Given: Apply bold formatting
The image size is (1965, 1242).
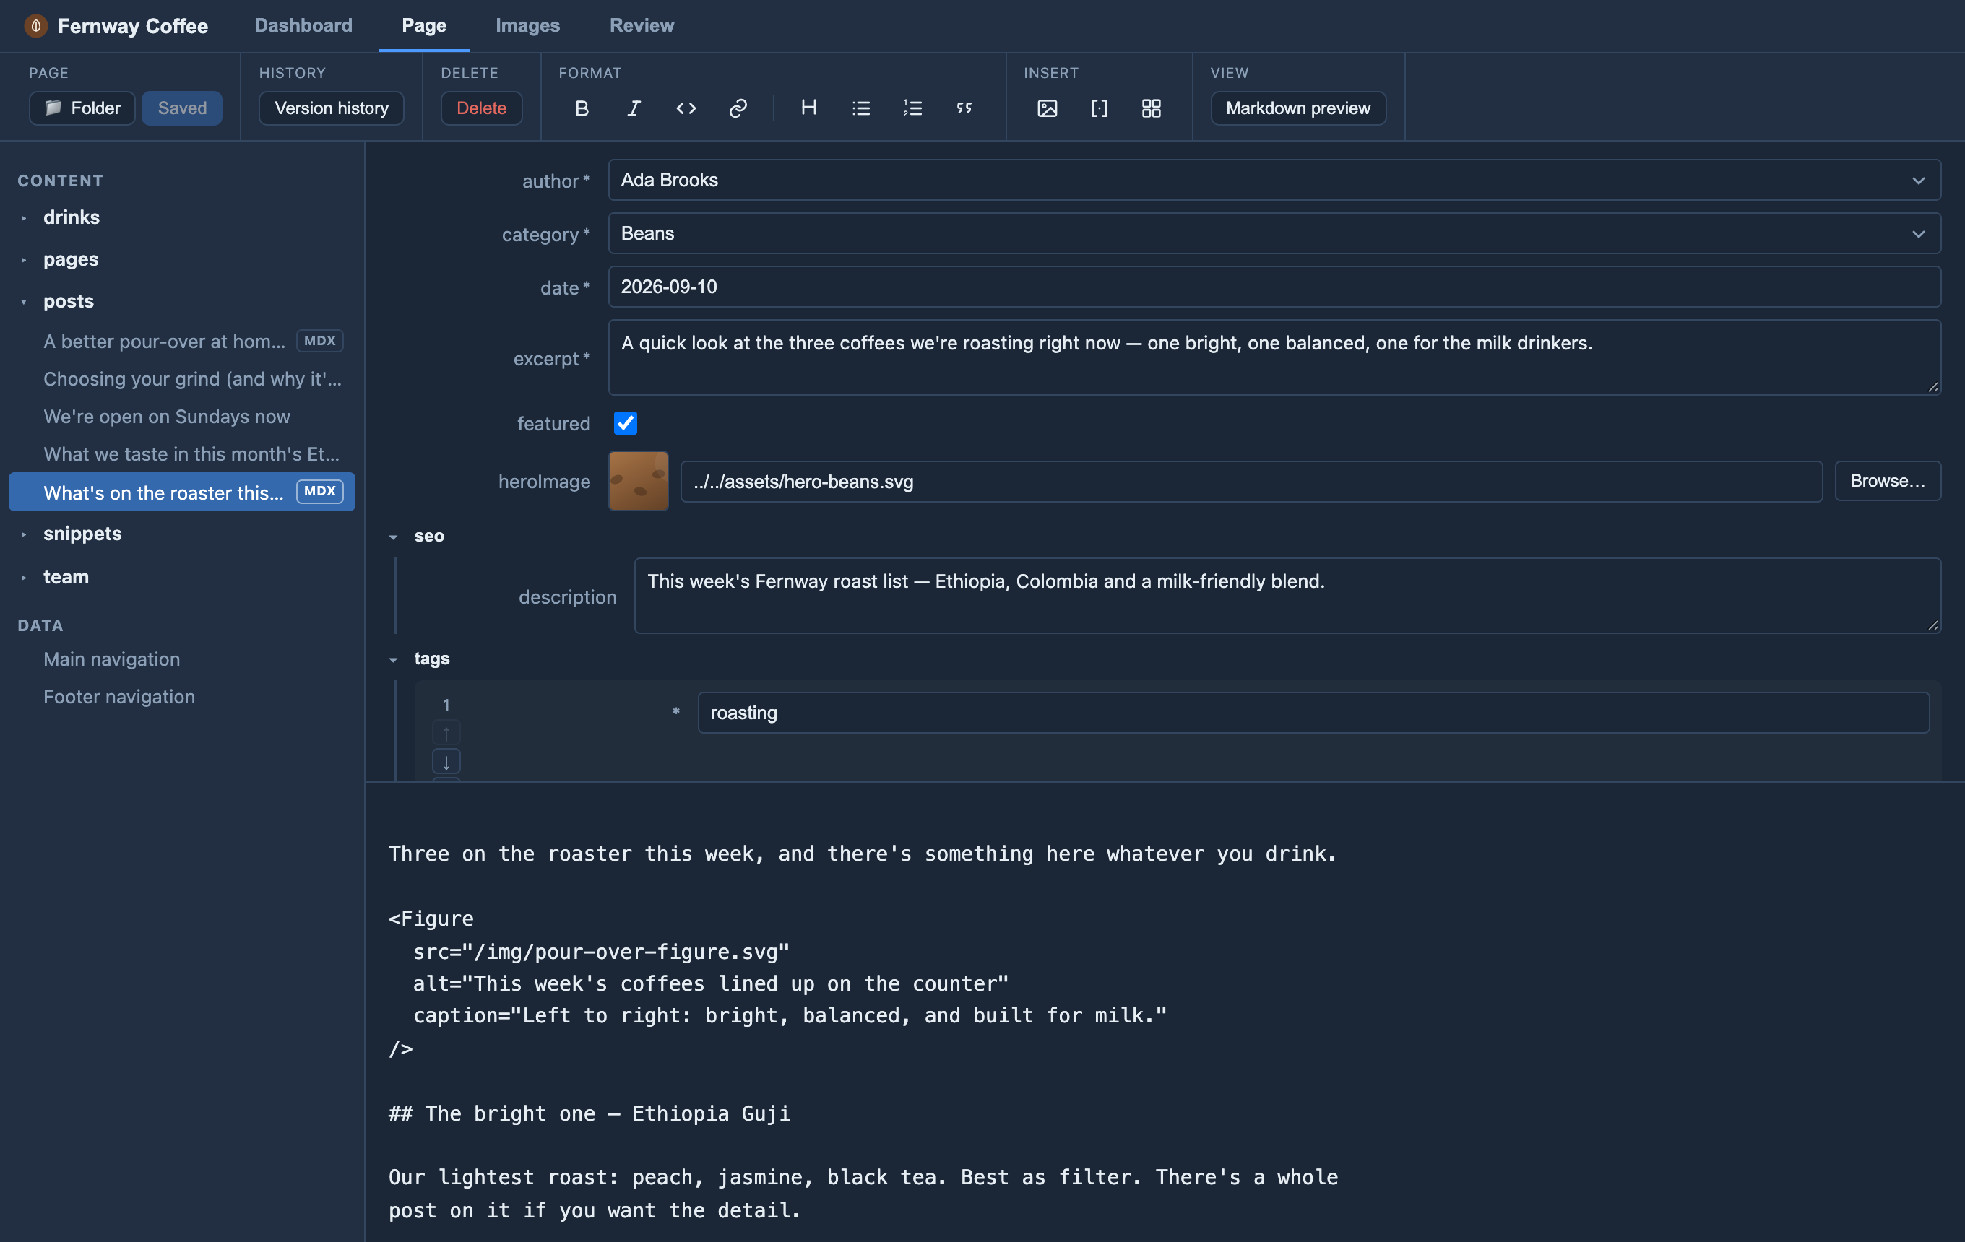Looking at the screenshot, I should pyautogui.click(x=581, y=108).
